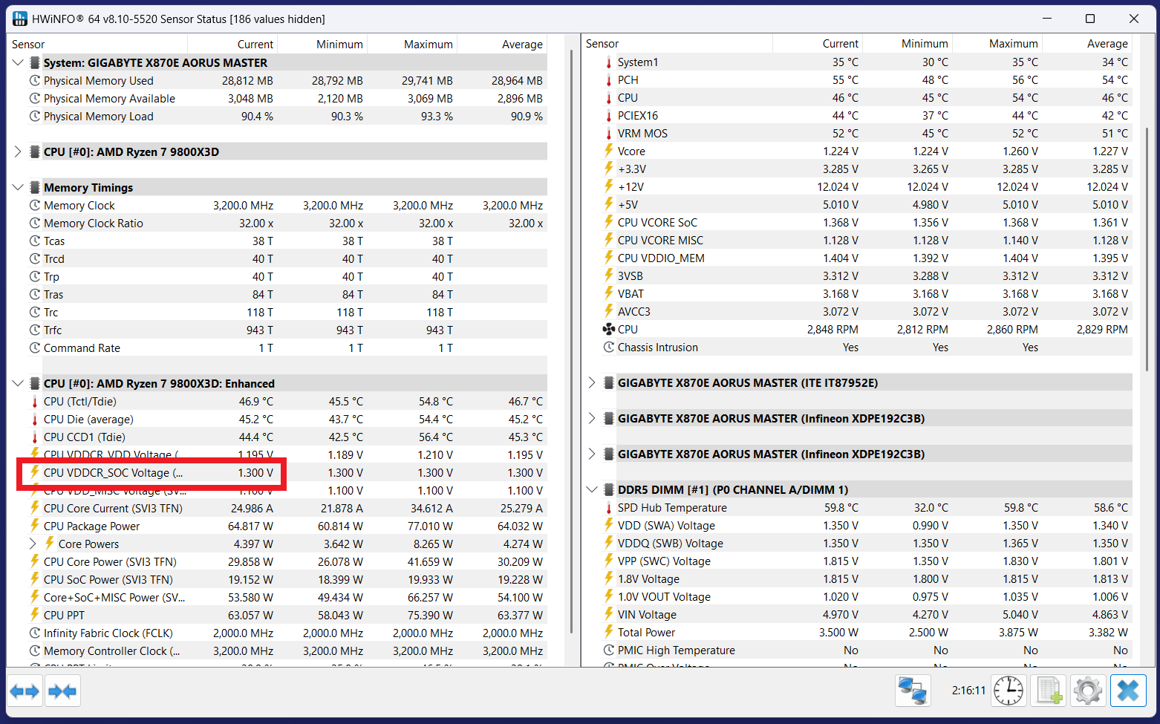Expand CPU [#0] AMD Ryzen 7 9800X3D group

click(18, 151)
